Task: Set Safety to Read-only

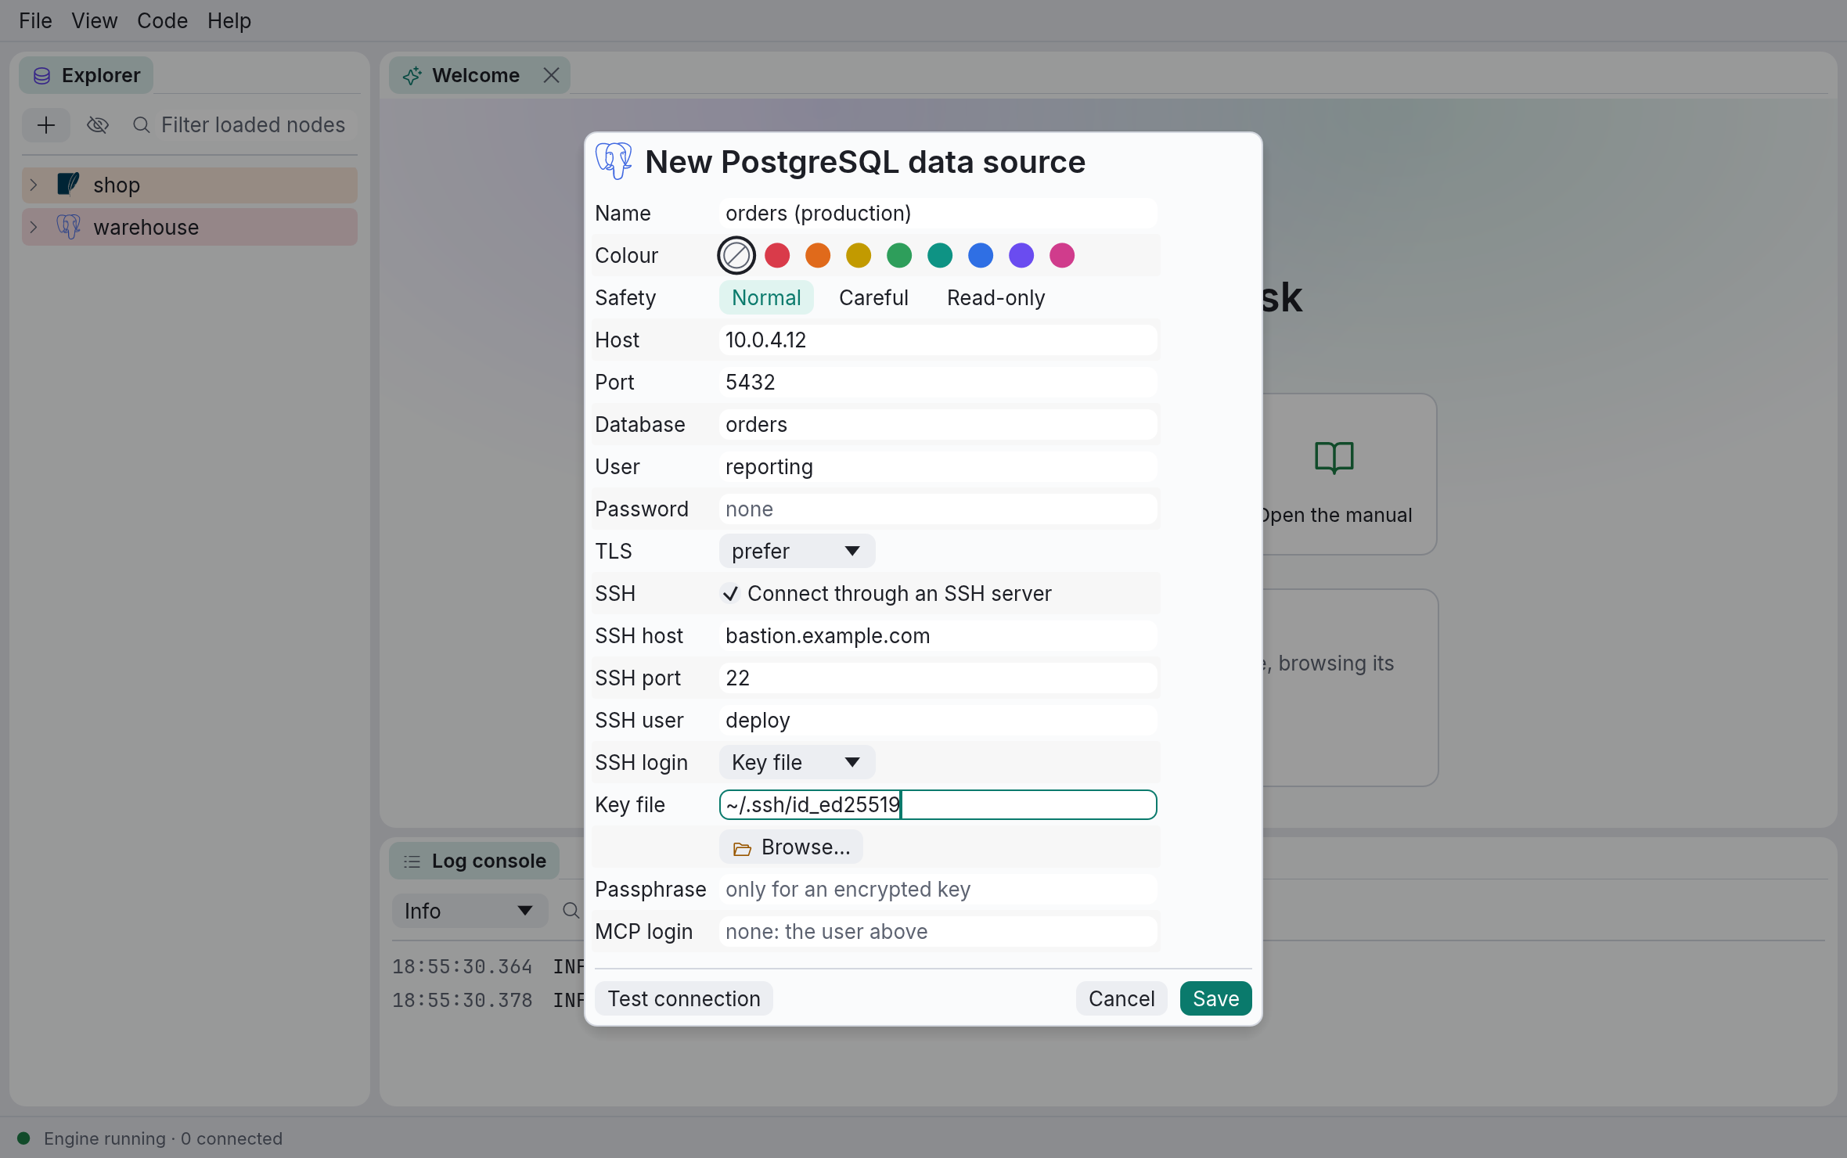Action: [x=996, y=298]
